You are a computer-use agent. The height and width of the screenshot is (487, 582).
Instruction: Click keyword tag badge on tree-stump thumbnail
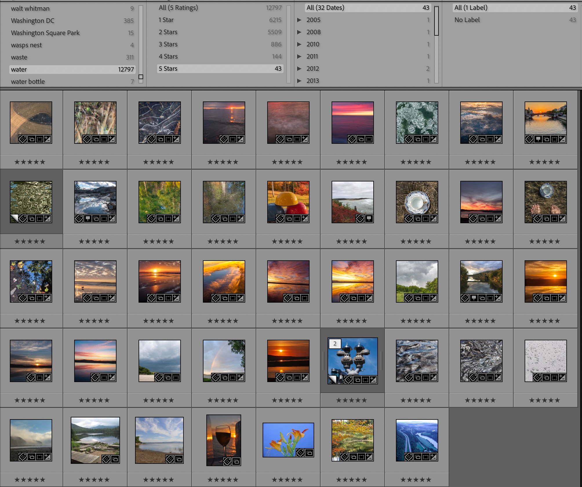[23, 139]
